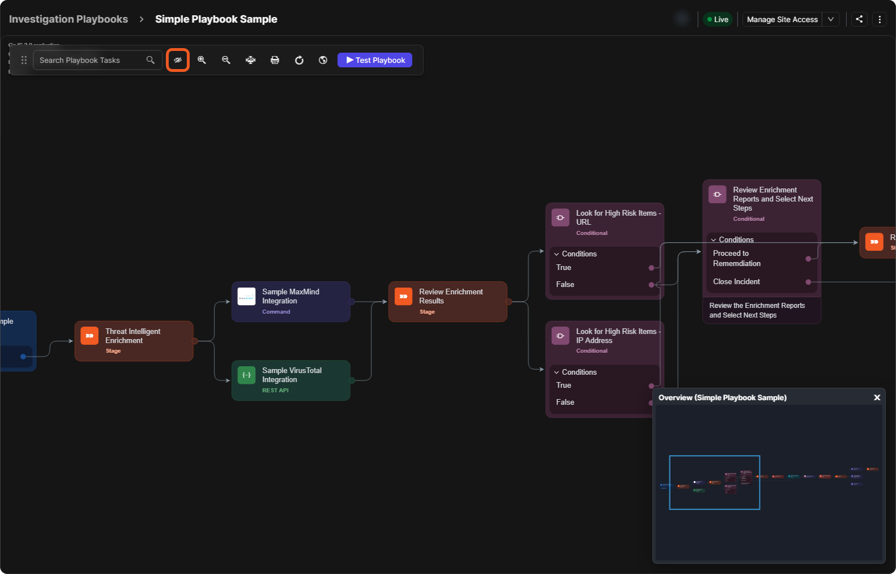
Task: Click conditional icon on High Risk IP Address node
Action: (x=560, y=336)
